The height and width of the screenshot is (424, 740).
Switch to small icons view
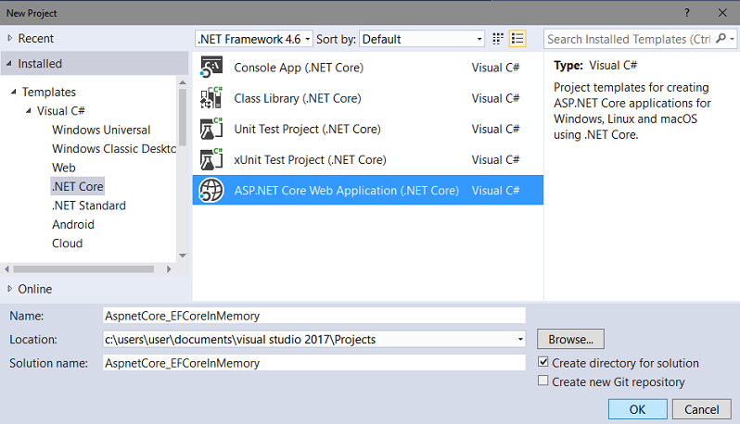point(498,39)
